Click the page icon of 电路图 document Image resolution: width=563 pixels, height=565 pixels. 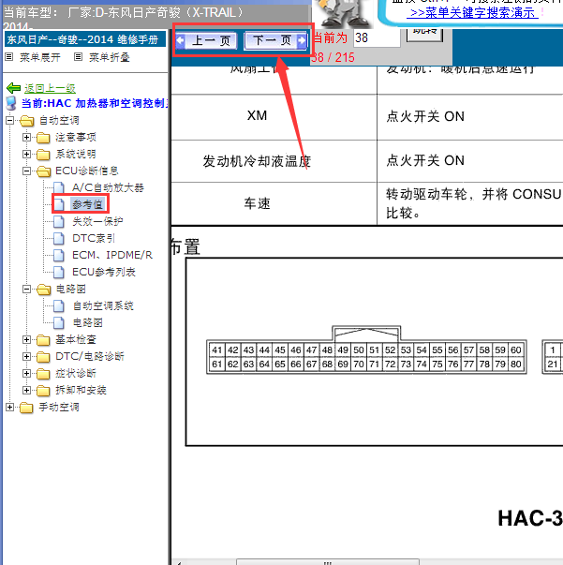pos(59,322)
